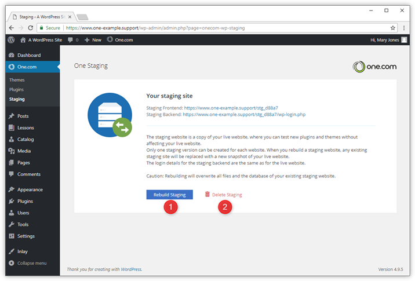Open Staging Backend wp-login link
415x281 pixels.
tap(244, 115)
